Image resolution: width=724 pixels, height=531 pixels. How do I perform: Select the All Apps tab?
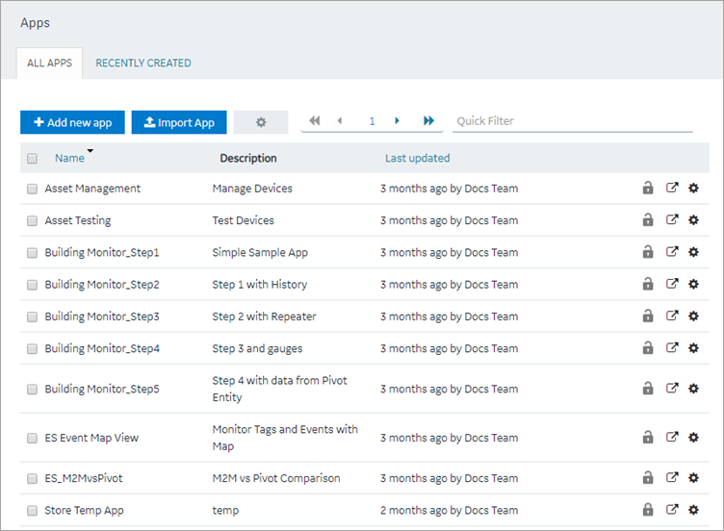click(49, 63)
